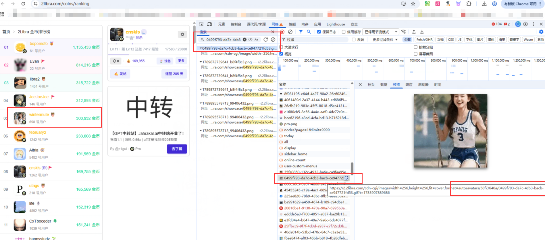545x240 pixels.
Task: Close the request preview details pane
Action: [x=360, y=85]
